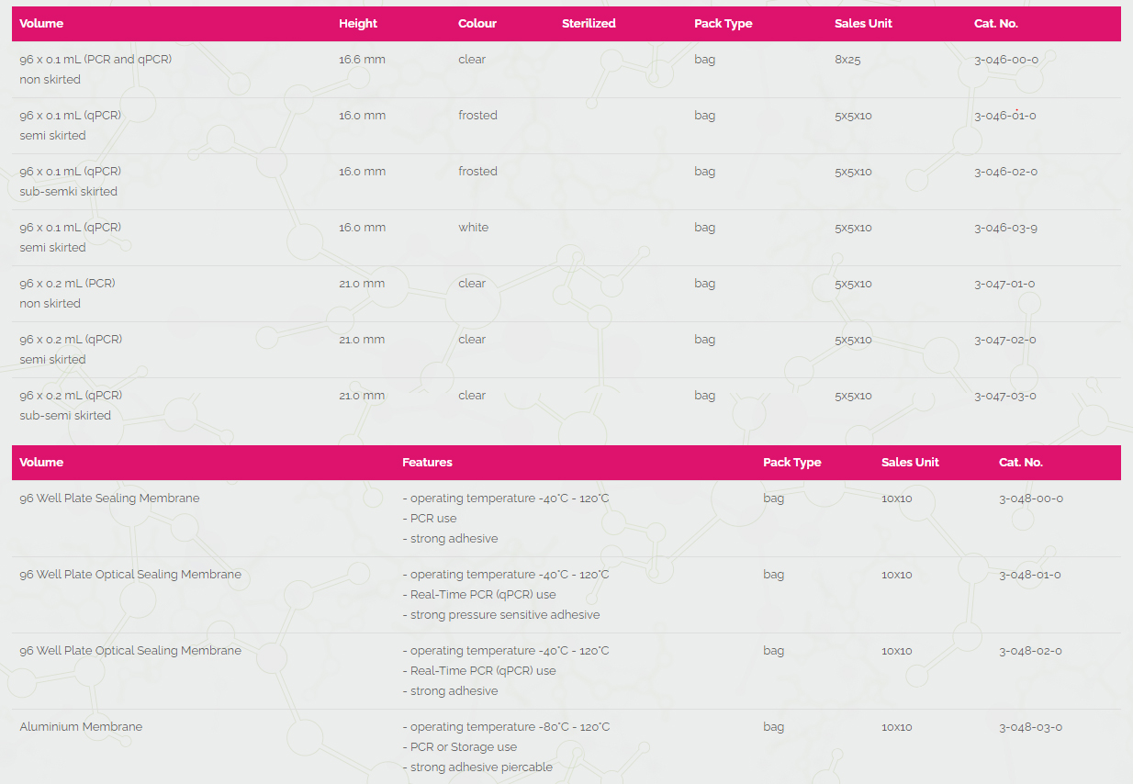
Task: Click the 3-046-02-0 catalog entry
Action: click(1005, 172)
